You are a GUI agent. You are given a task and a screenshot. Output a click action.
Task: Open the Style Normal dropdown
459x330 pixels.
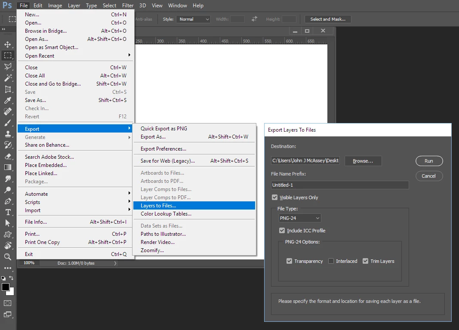194,19
